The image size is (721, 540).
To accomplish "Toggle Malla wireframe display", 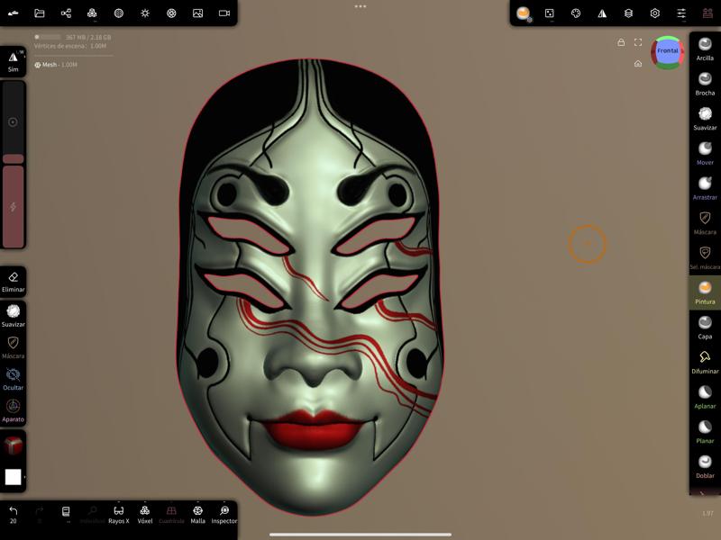I will point(197,514).
